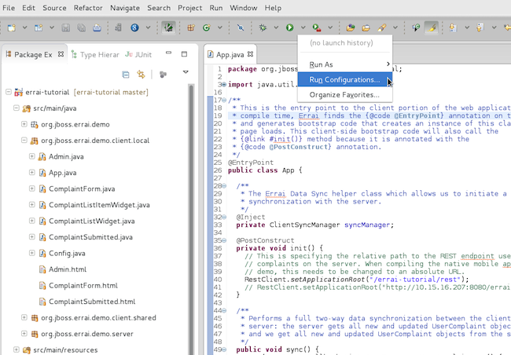Expand the org.jboss.errai.demo.server package
The width and height of the screenshot is (511, 355).
24,334
